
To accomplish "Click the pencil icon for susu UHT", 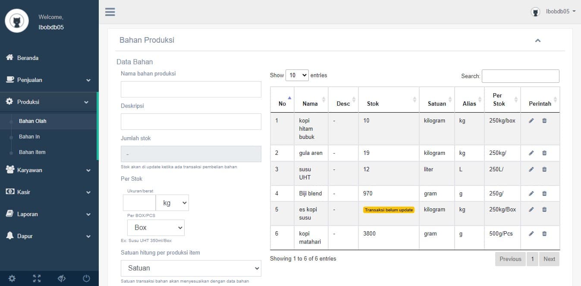I will 531,170.
